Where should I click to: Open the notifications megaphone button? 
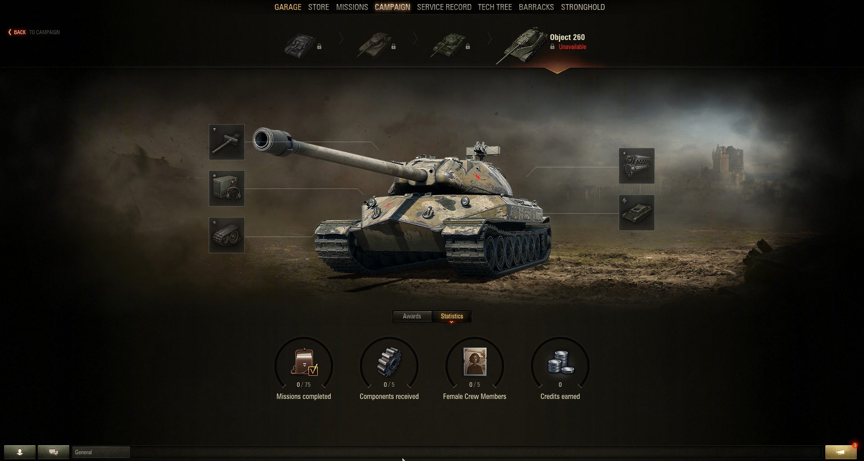tap(841, 452)
